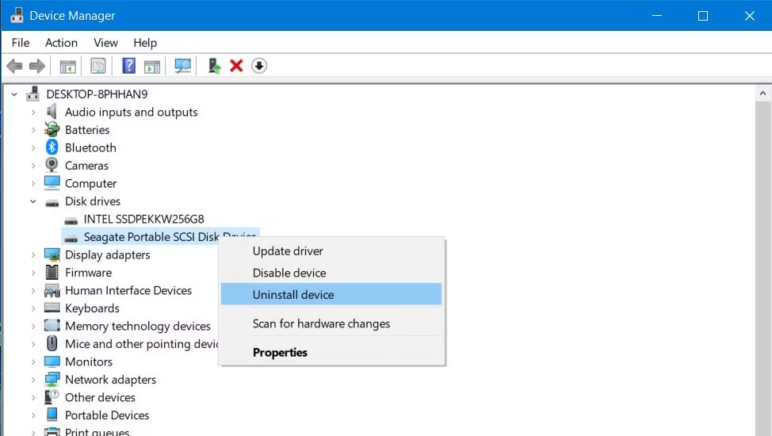Open the Action menu
772x436 pixels.
click(x=61, y=43)
